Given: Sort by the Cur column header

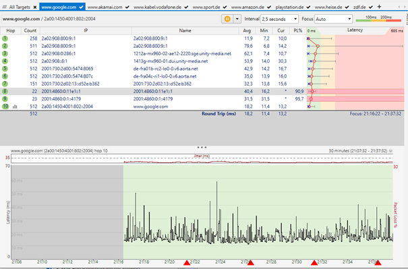Looking at the screenshot, I should point(281,31).
